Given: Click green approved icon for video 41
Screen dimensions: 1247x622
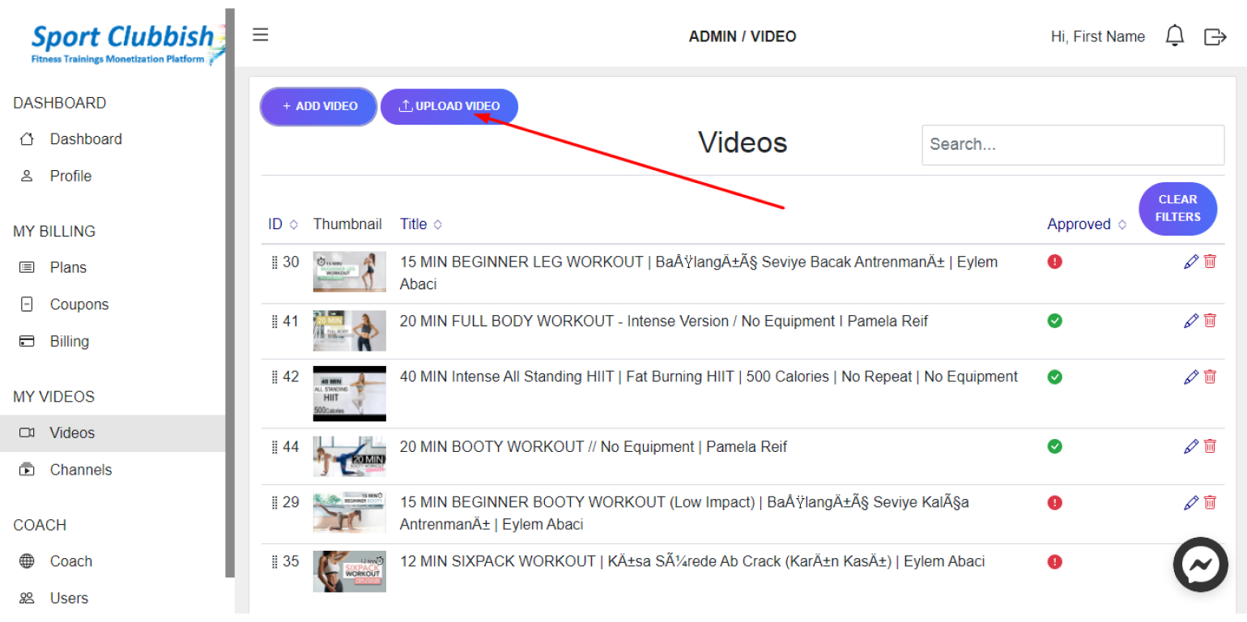Looking at the screenshot, I should (x=1054, y=321).
